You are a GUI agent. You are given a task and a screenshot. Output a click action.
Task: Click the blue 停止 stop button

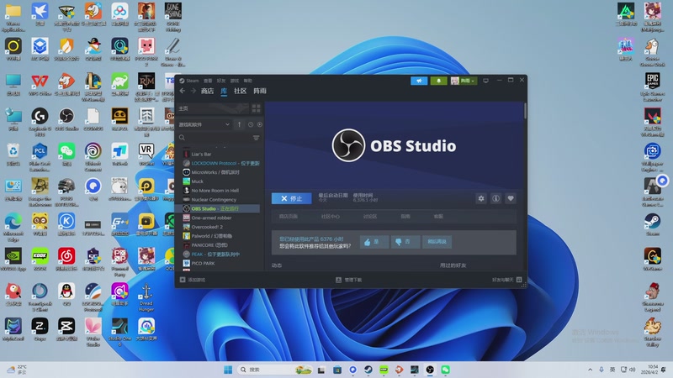292,198
